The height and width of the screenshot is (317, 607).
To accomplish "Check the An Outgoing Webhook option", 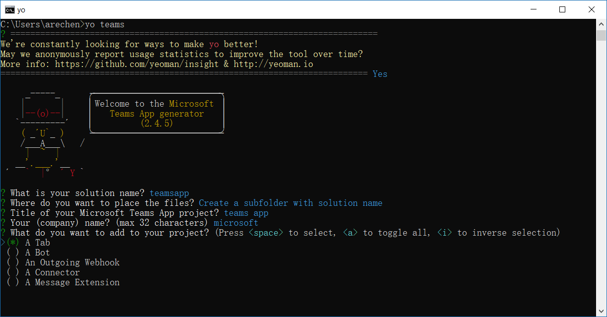I will [x=13, y=262].
